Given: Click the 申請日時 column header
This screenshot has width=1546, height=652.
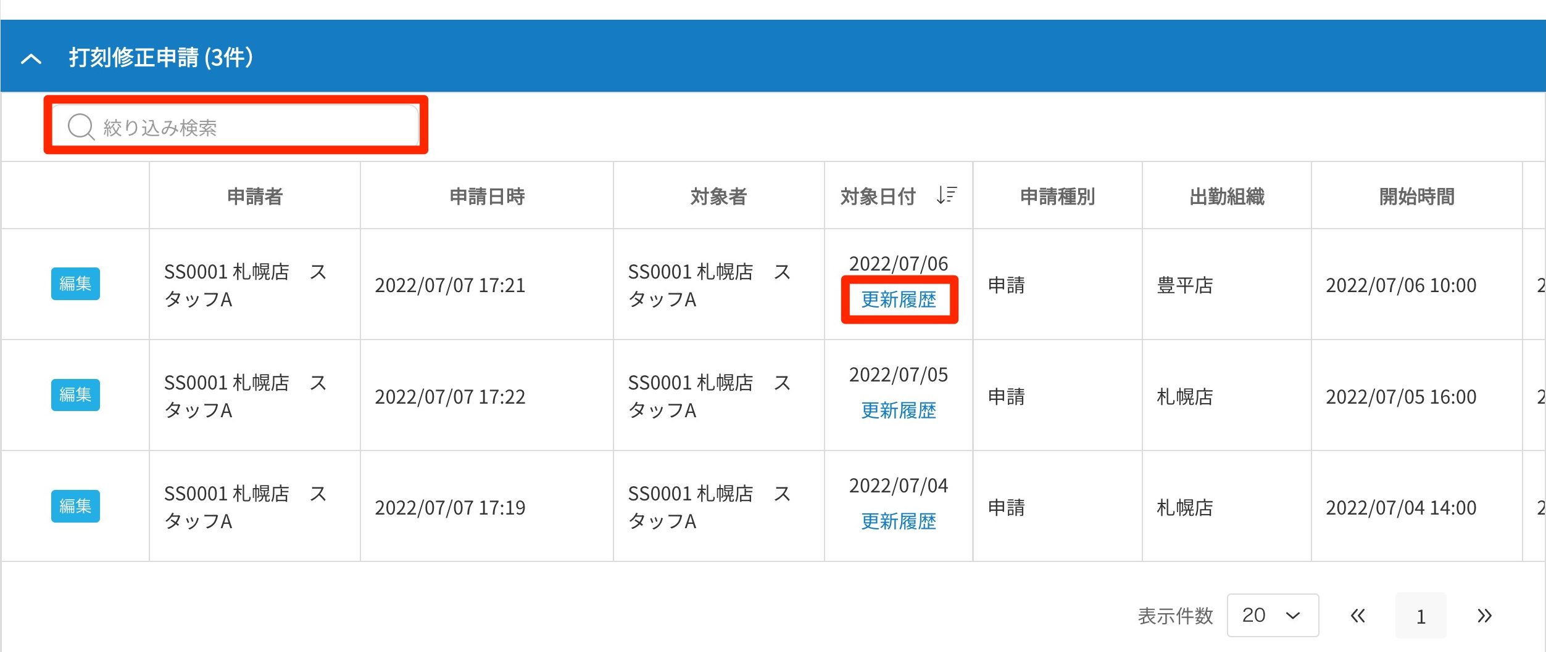Looking at the screenshot, I should pos(487,196).
